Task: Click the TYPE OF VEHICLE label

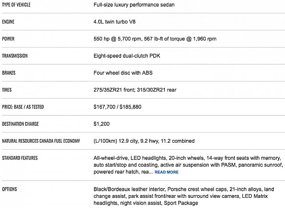Action: click(x=18, y=4)
